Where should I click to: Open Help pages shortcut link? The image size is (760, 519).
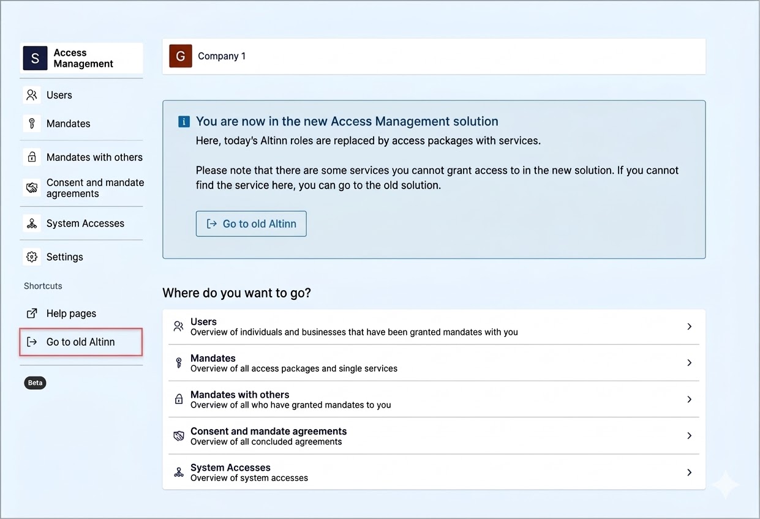pos(71,313)
